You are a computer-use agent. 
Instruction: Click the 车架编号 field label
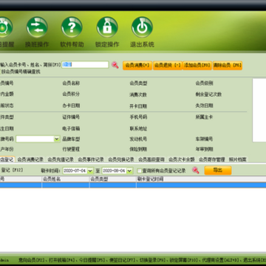(204, 139)
